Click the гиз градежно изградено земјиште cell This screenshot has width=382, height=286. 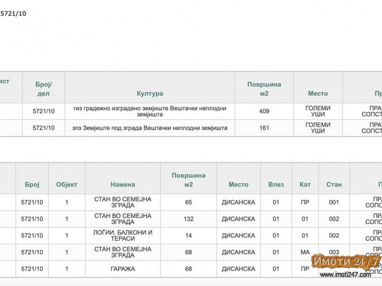pos(149,111)
